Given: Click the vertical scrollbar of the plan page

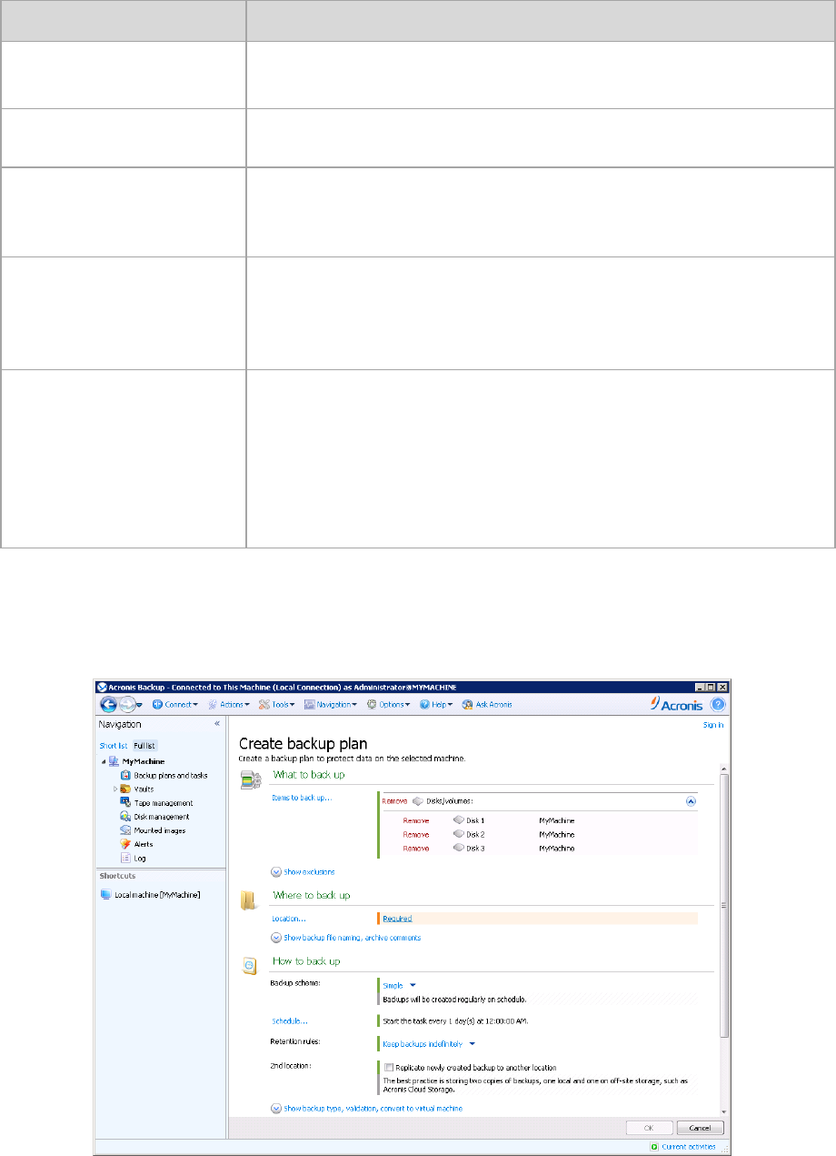Looking at the screenshot, I should click(724, 905).
